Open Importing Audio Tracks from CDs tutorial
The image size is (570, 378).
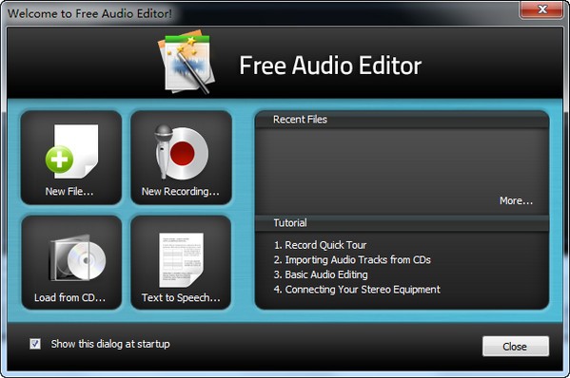(352, 259)
